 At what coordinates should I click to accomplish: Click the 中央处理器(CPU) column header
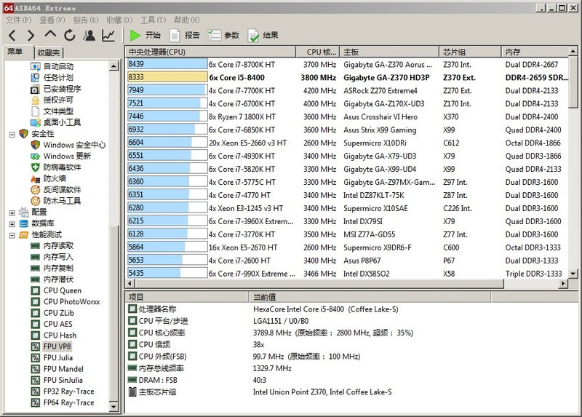click(210, 52)
